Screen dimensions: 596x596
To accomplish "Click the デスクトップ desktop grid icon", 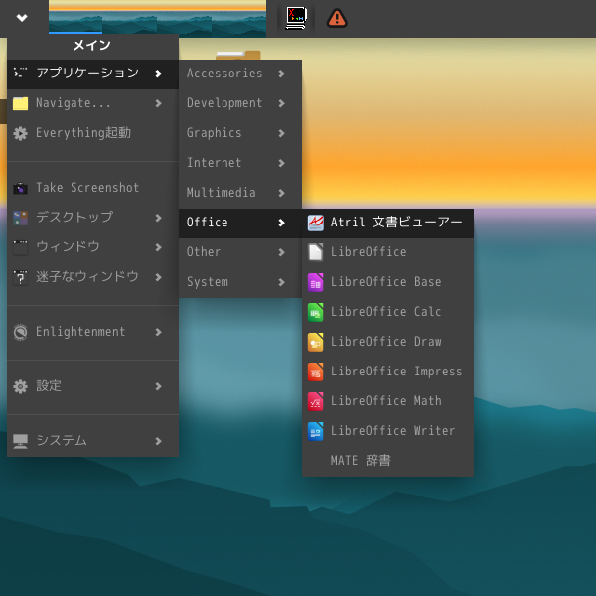I will point(20,218).
